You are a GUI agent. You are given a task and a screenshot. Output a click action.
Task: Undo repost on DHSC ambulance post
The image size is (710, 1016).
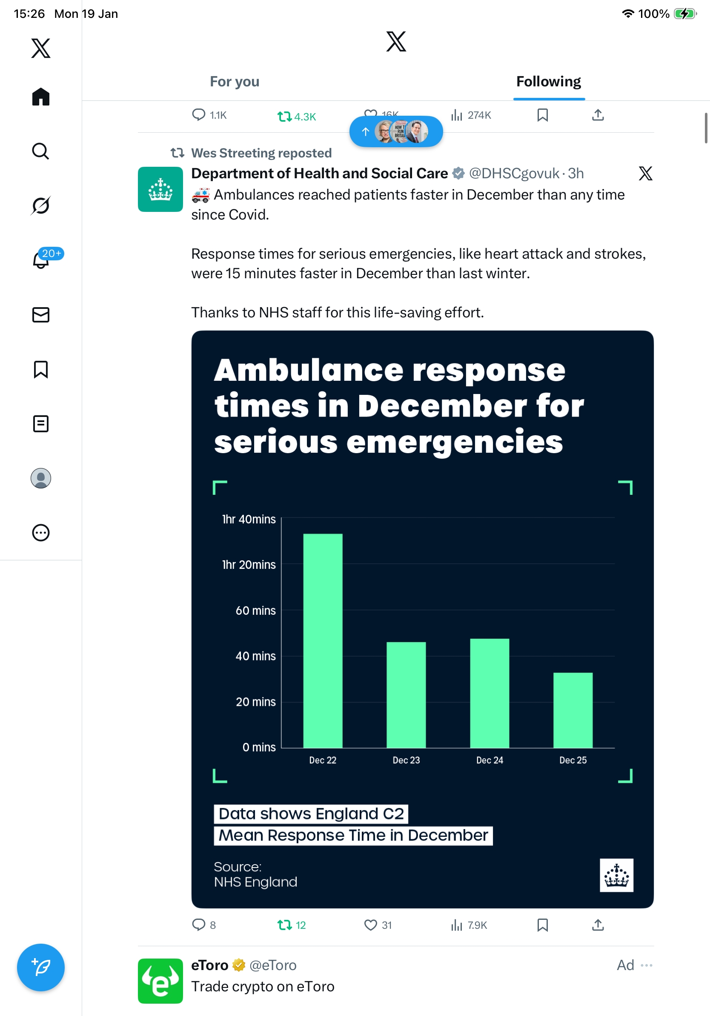pyautogui.click(x=285, y=925)
